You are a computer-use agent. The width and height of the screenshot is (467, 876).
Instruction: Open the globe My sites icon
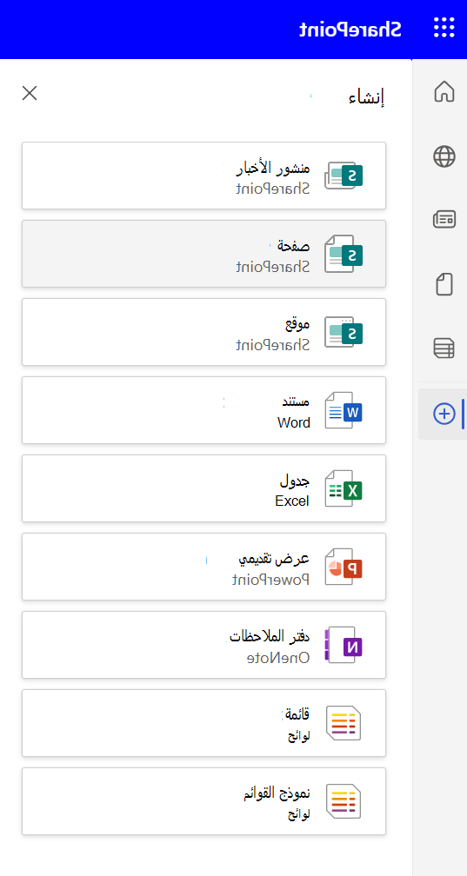point(444,156)
